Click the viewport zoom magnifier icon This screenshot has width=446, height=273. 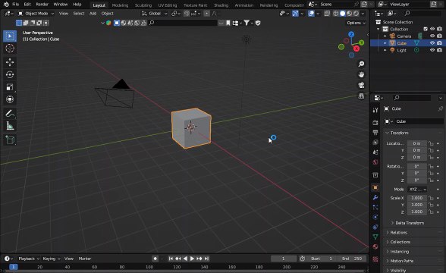tap(361, 64)
